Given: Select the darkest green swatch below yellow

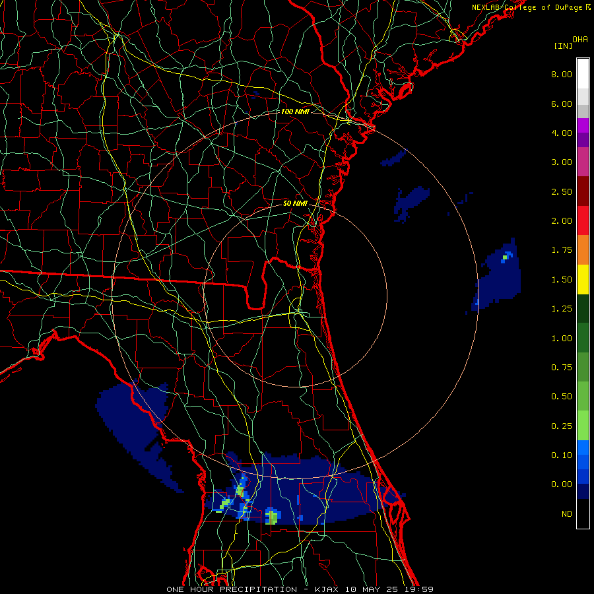Looking at the screenshot, I should pyautogui.click(x=583, y=309).
